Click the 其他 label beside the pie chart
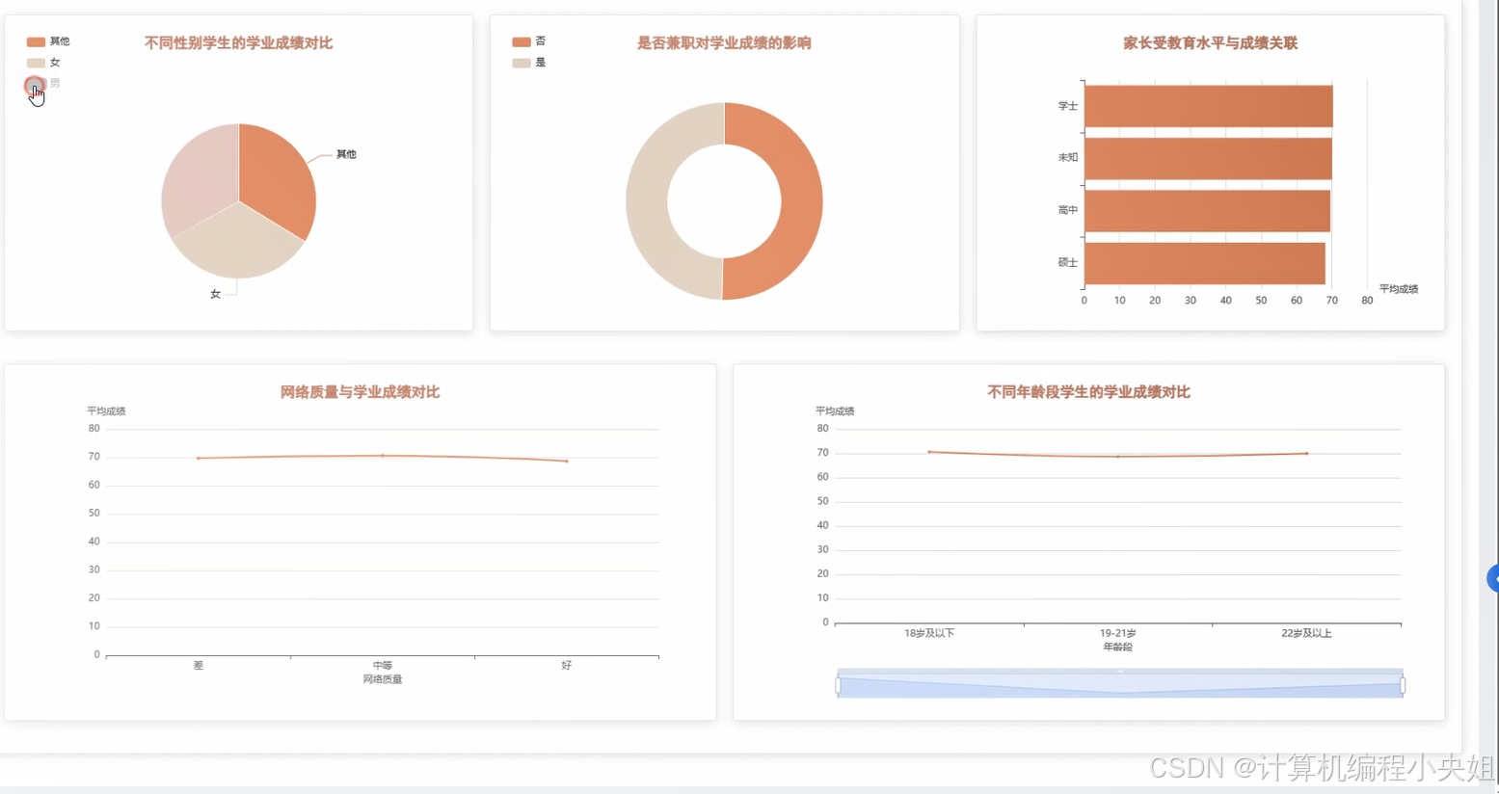The image size is (1499, 794). (346, 154)
